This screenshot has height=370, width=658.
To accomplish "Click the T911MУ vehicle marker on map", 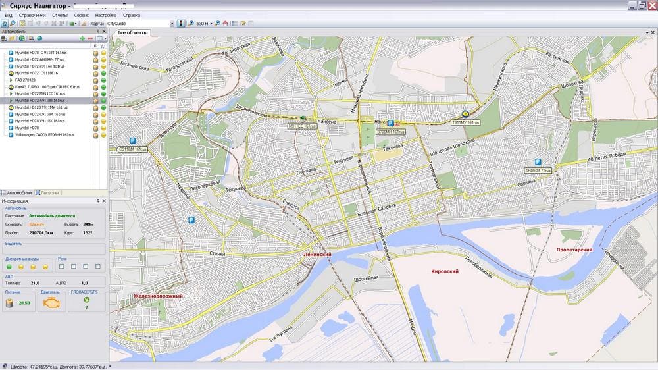I will (465, 113).
